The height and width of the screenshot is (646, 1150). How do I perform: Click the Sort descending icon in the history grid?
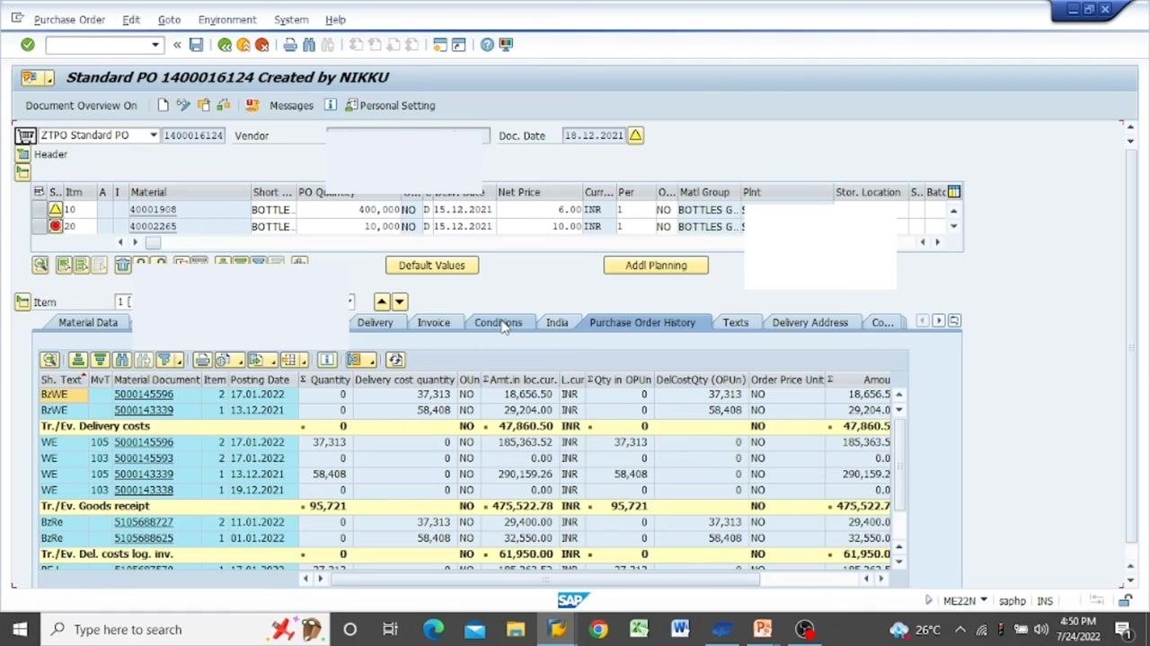[x=100, y=360]
